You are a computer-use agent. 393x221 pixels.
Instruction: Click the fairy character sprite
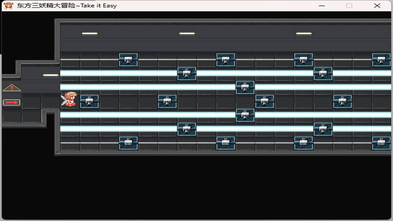point(69,99)
